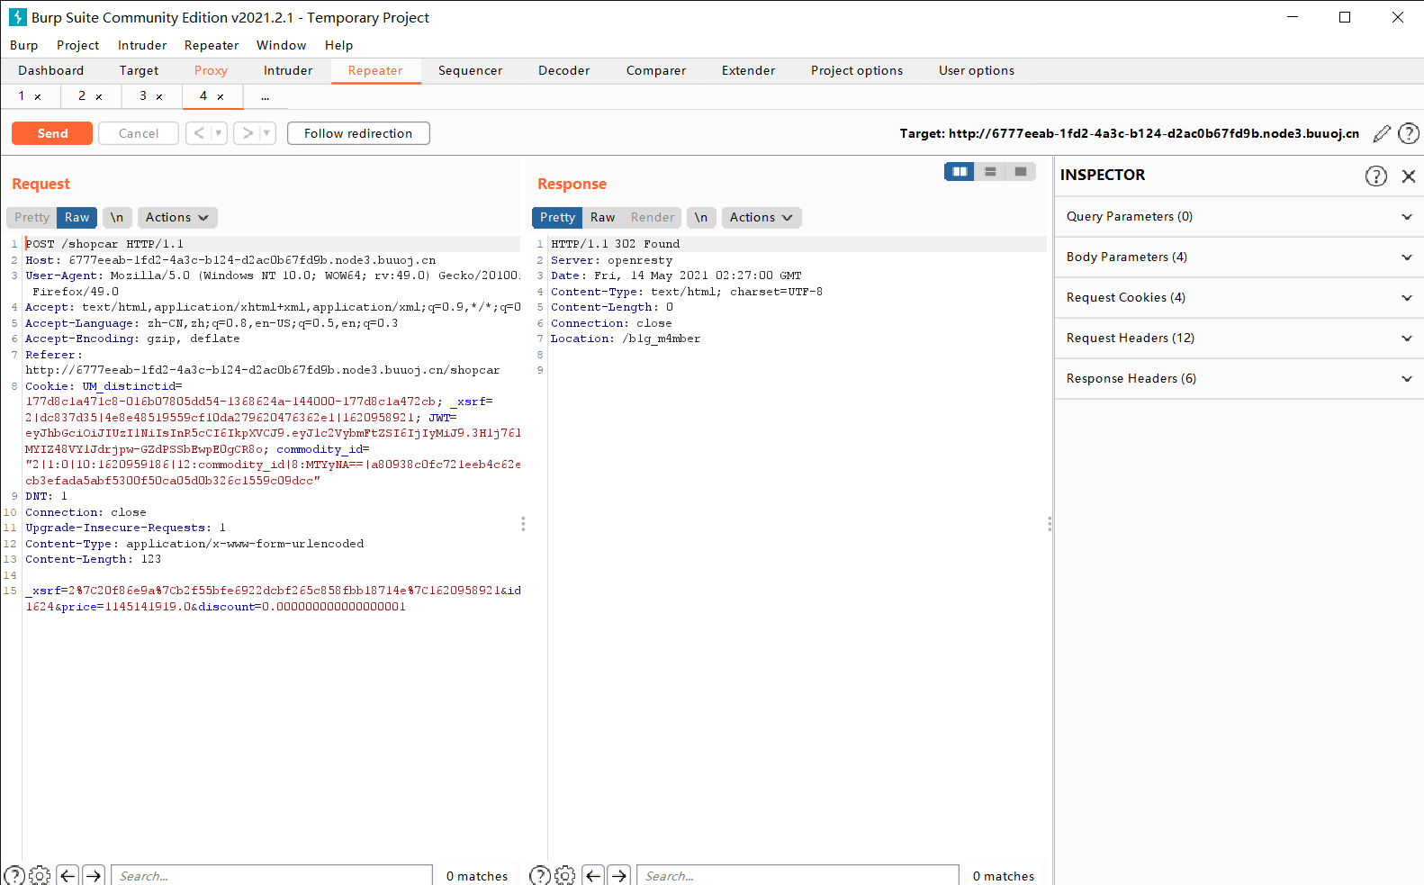Image resolution: width=1424 pixels, height=885 pixels.
Task: Go to previous response search match
Action: 593,875
